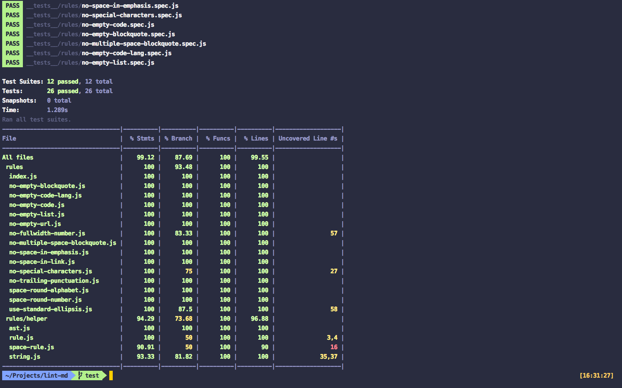Viewport: 622px width, 388px height.
Task: Click branch value 75 for no-special-characters.js
Action: click(189, 271)
